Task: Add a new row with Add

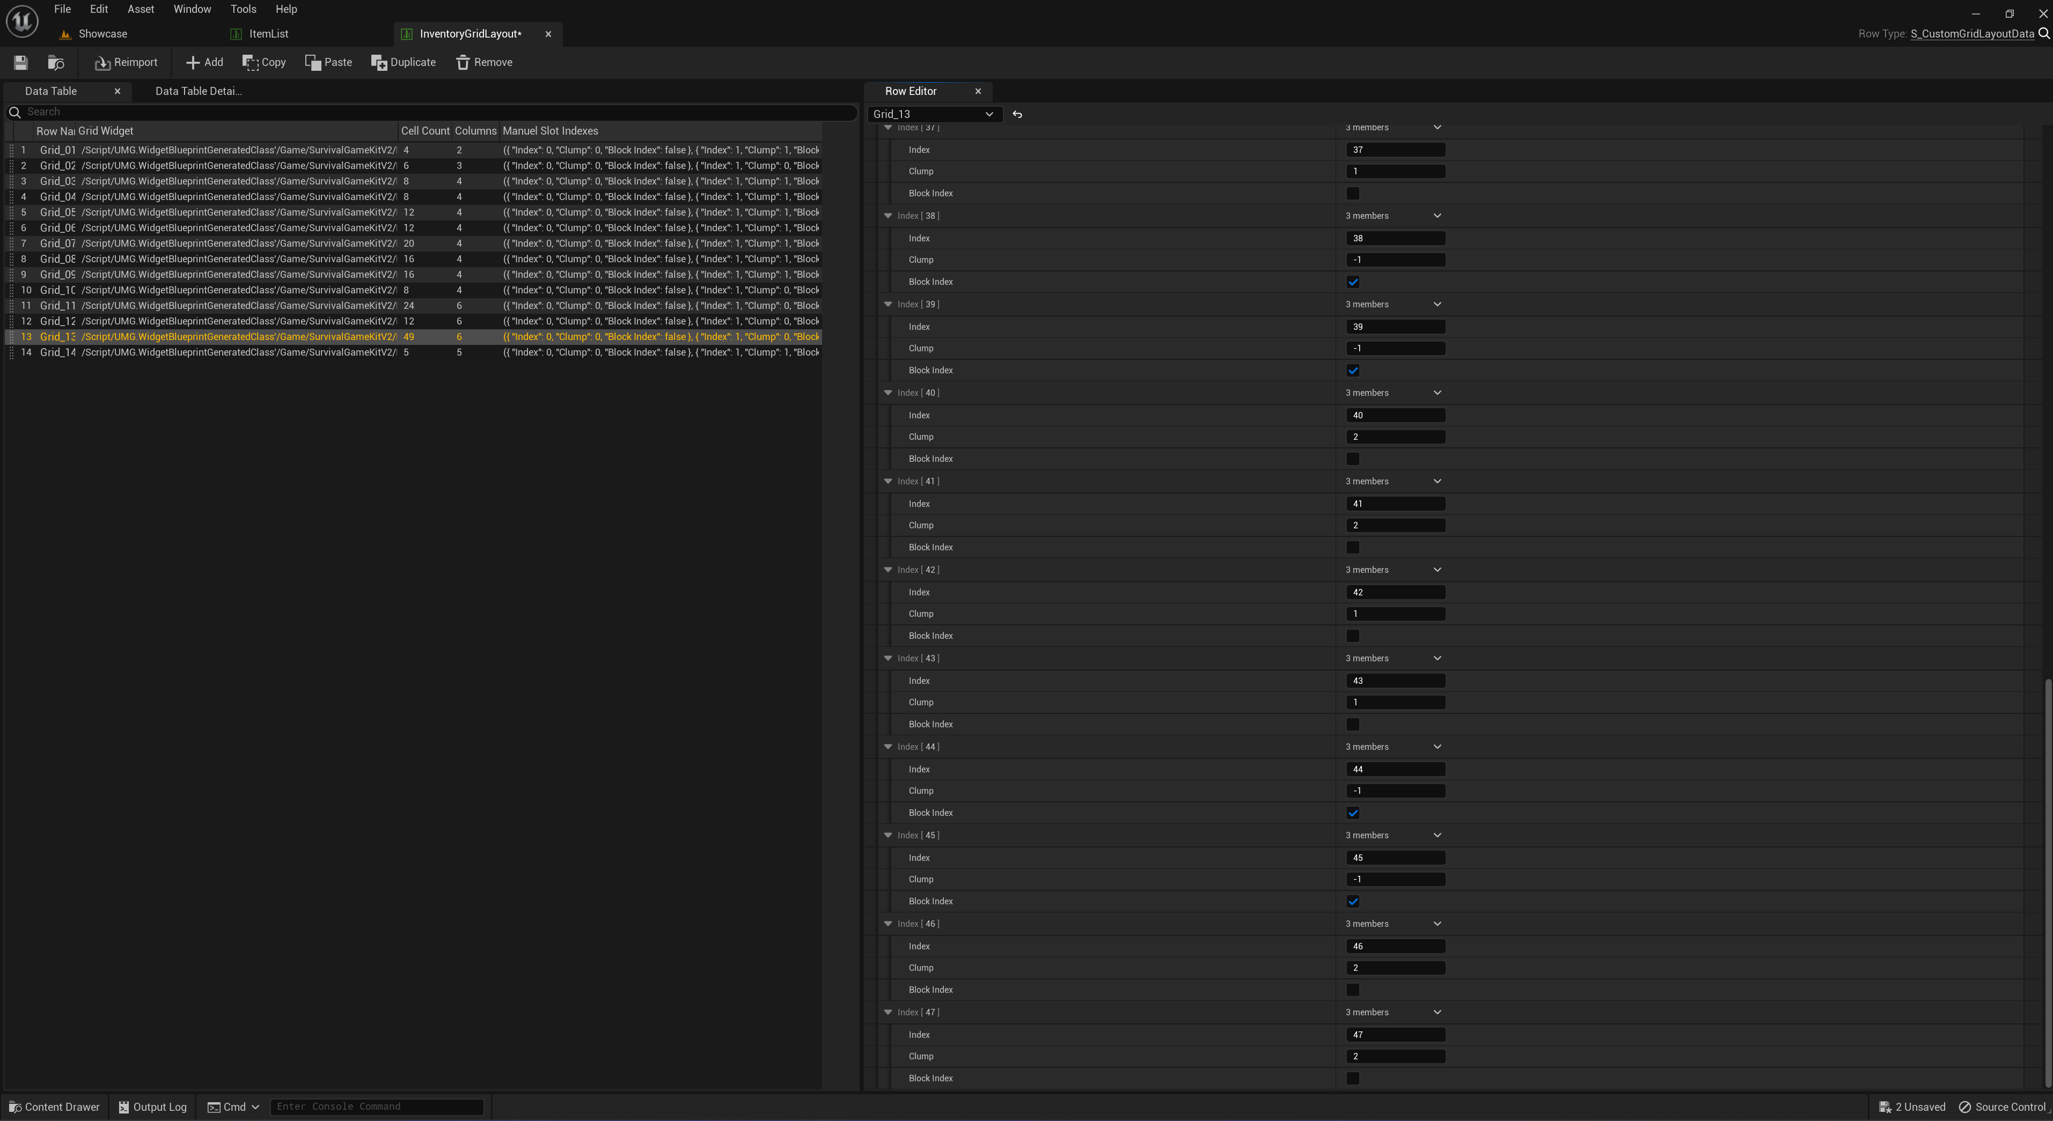Action: (x=204, y=62)
